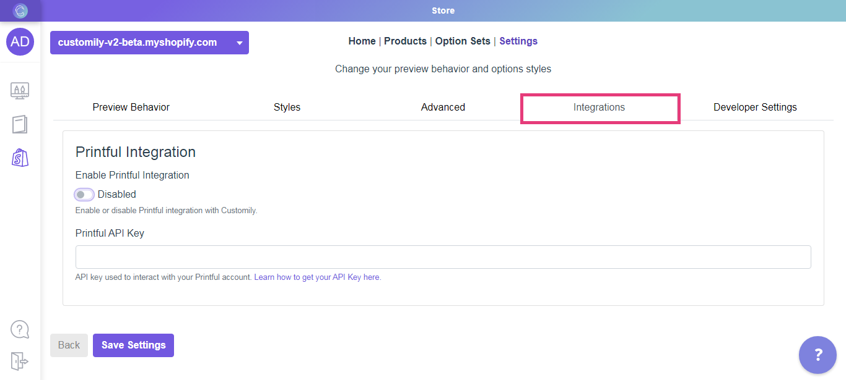This screenshot has width=846, height=380.
Task: Click the AD account avatar
Action: point(20,41)
